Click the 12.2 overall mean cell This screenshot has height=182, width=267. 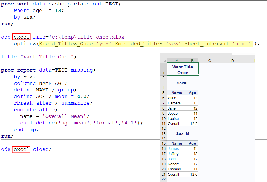(192, 124)
